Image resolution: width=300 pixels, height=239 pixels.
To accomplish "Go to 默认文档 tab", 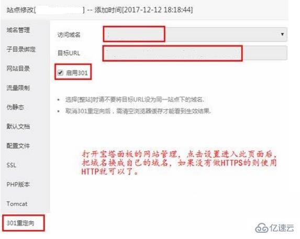I will click(x=18, y=127).
